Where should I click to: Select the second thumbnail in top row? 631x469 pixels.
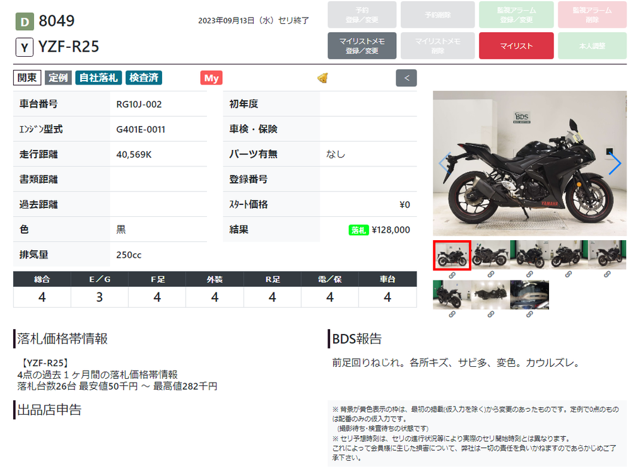pos(490,255)
